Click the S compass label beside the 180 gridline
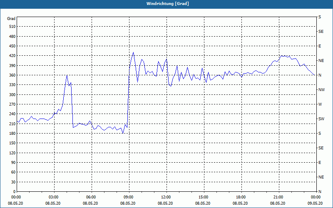The image size is (333, 208). pos(320,134)
